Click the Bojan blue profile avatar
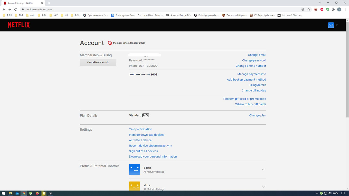349x196 pixels. (134, 169)
